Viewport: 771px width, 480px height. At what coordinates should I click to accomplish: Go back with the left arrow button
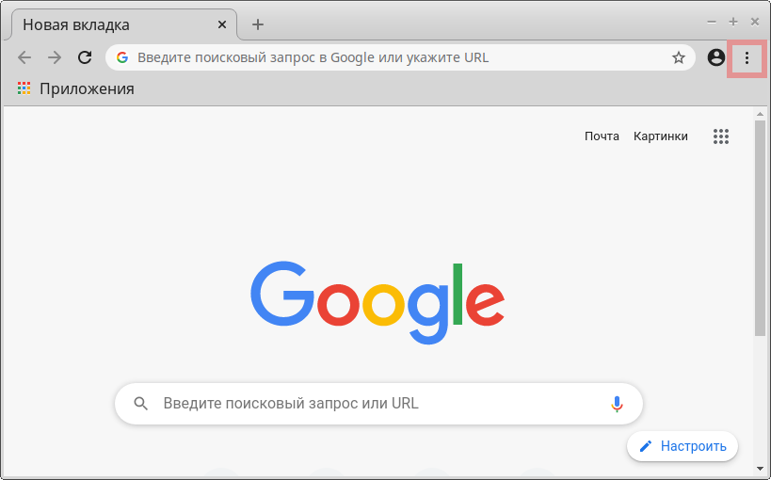pyautogui.click(x=24, y=58)
